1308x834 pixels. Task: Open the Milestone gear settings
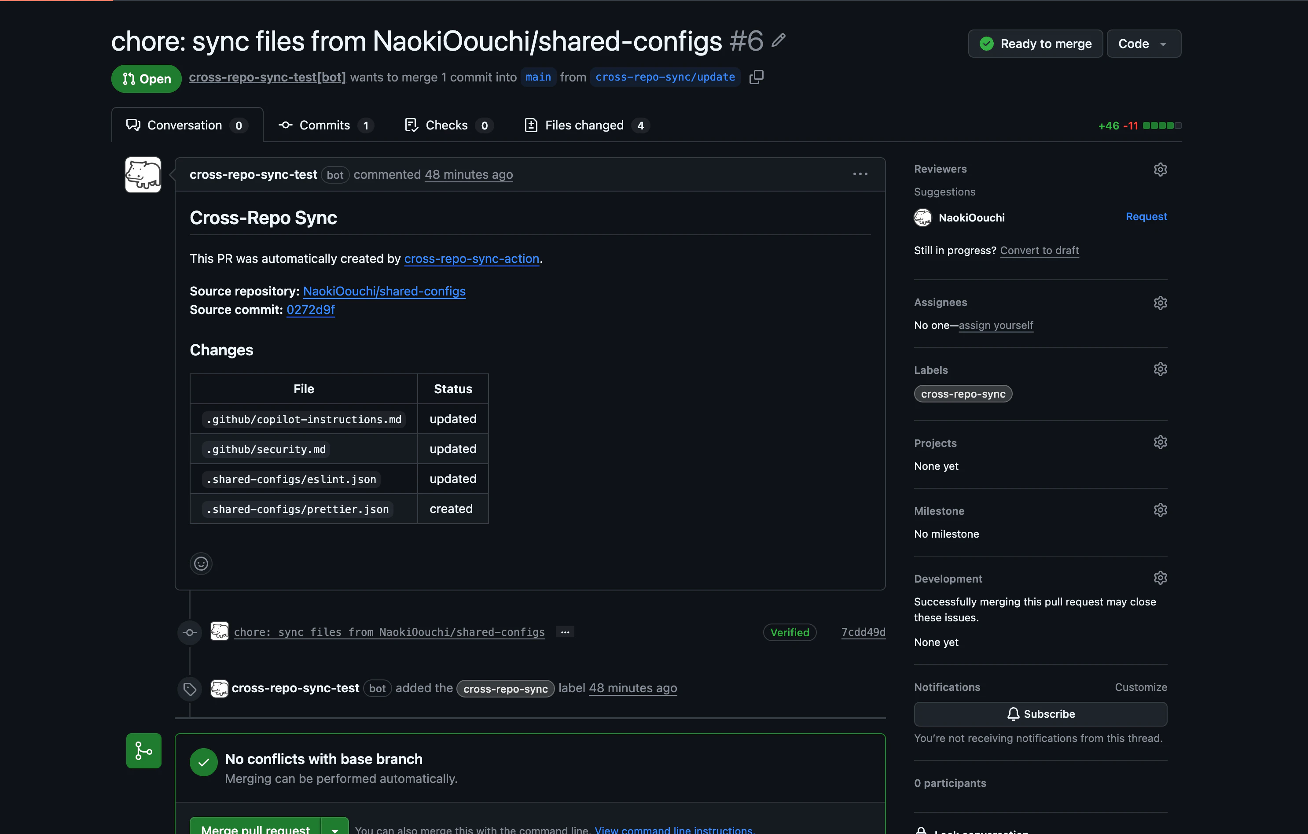(1160, 510)
